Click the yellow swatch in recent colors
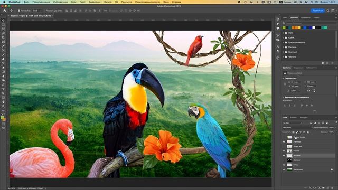 coord(299,27)
